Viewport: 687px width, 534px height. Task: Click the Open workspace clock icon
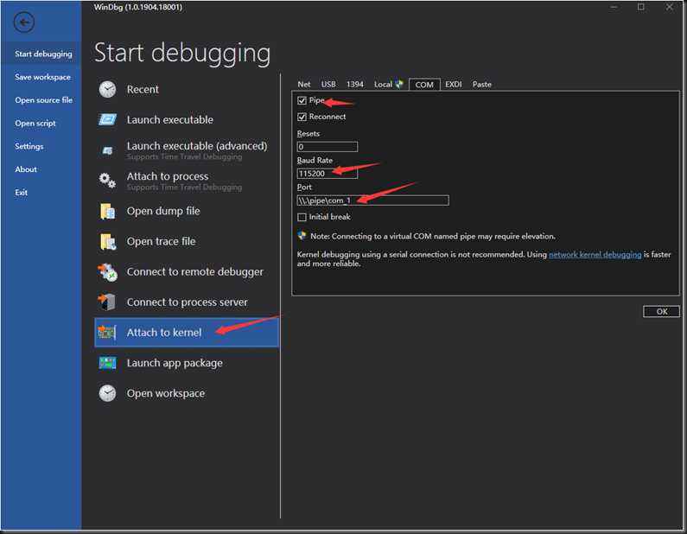[107, 393]
